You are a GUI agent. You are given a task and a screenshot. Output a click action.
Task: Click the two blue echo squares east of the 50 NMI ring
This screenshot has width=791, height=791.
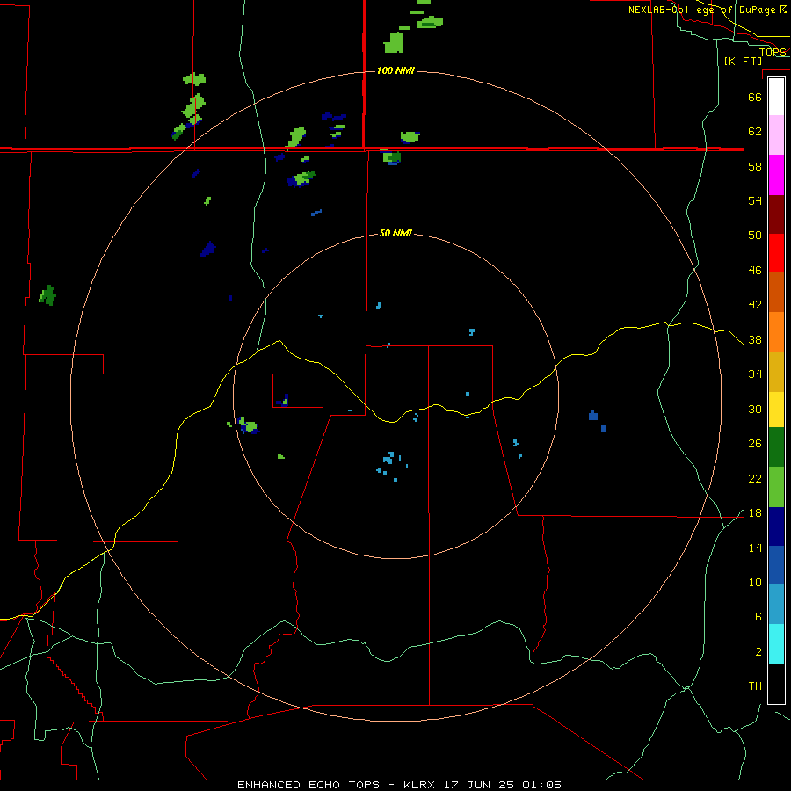pyautogui.click(x=598, y=421)
